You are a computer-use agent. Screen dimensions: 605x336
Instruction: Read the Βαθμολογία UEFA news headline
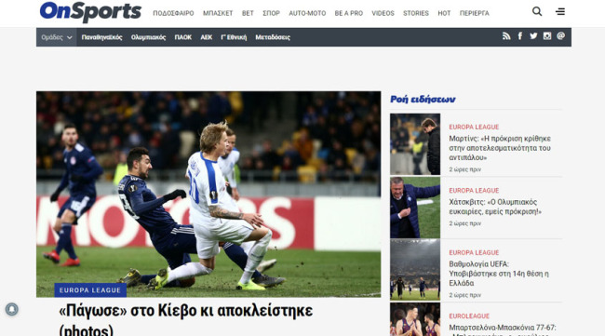point(499,274)
